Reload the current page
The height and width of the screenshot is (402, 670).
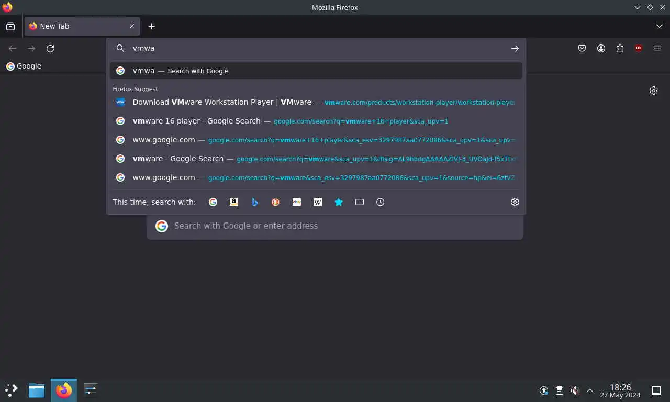50,48
